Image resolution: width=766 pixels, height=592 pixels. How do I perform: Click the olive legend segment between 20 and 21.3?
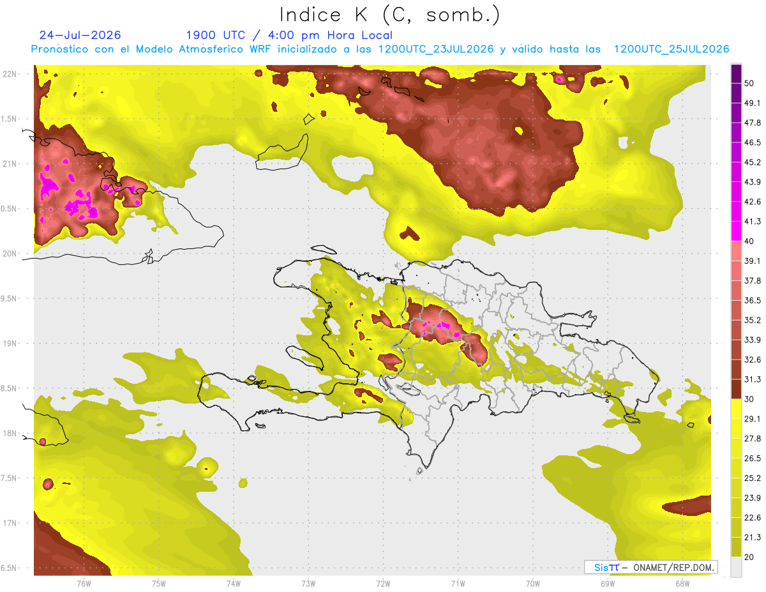[x=737, y=547]
